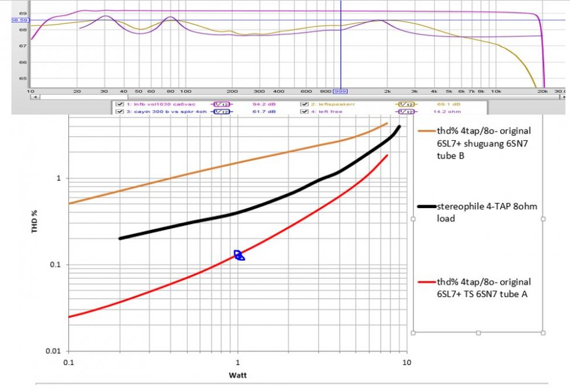Viewport: 570px width, 390px height.
Task: Click the '69.1 dB' value for leftspeakerr
Action: tap(448, 104)
